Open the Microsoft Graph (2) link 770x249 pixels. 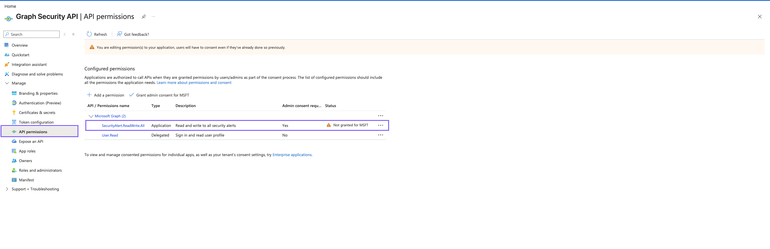tap(110, 116)
